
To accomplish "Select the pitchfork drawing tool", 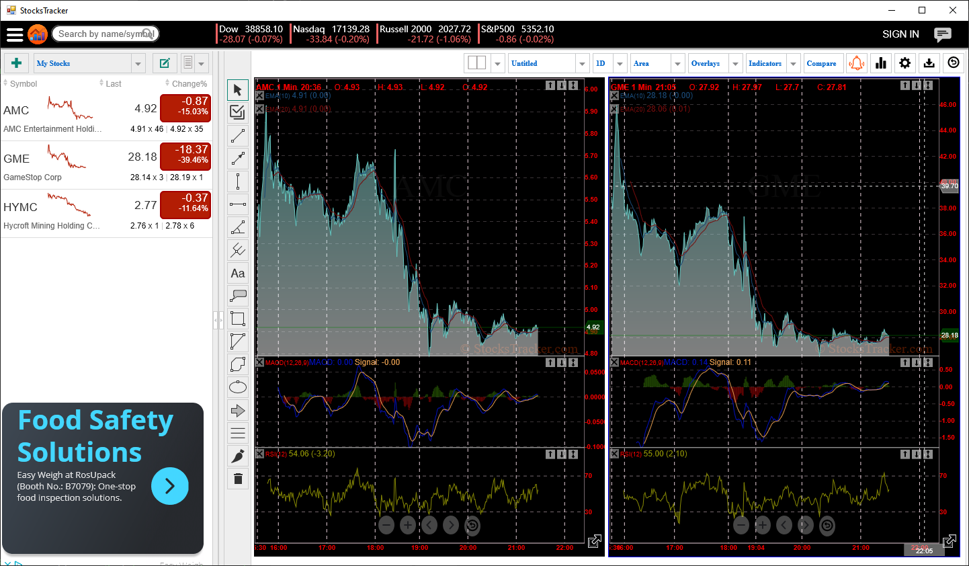I will tap(238, 250).
